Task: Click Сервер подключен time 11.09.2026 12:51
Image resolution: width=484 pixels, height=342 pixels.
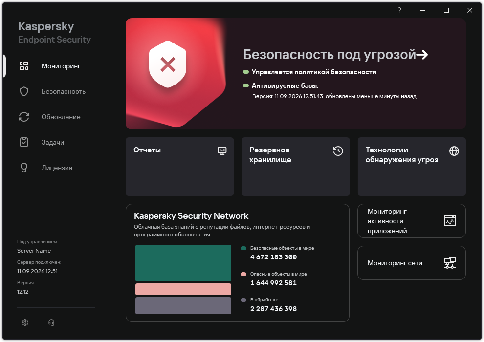Action: coord(37,271)
